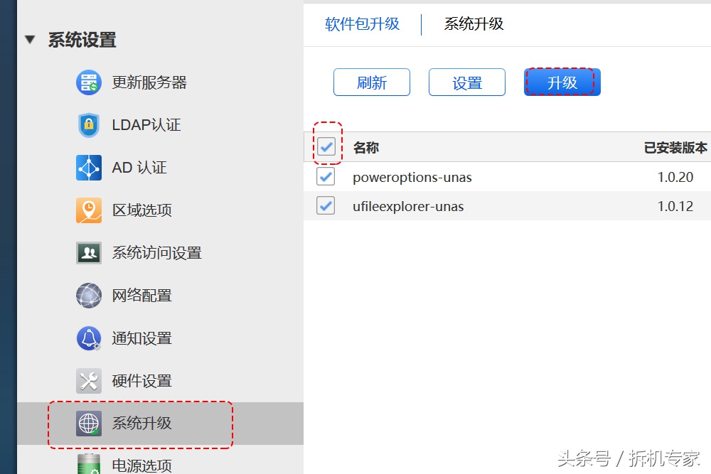The image size is (711, 474).
Task: Open the 网络配置 globe icon
Action: tap(88, 296)
